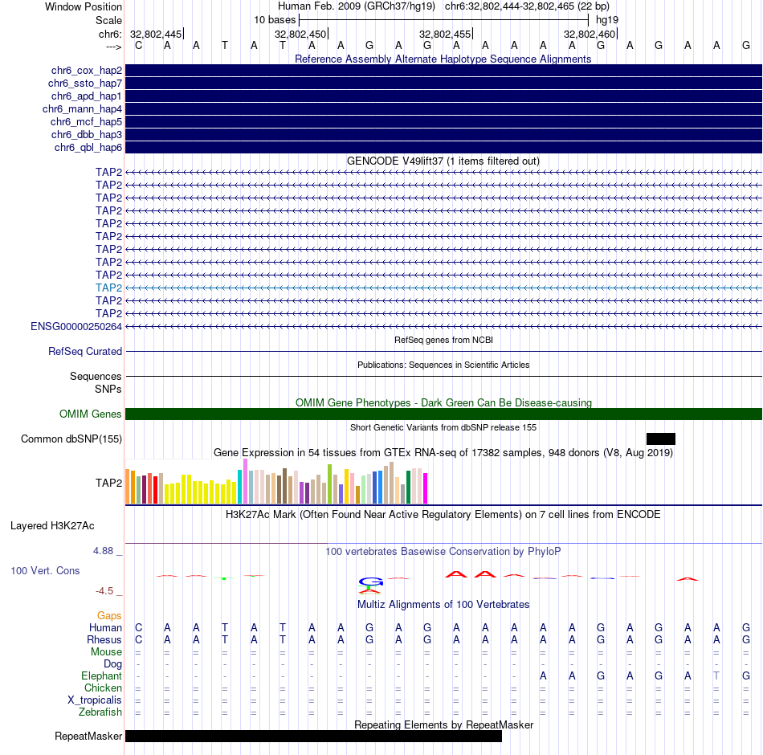Click the 32,802,455 position marker
Viewport: 763px width, 755px height.
[x=445, y=34]
